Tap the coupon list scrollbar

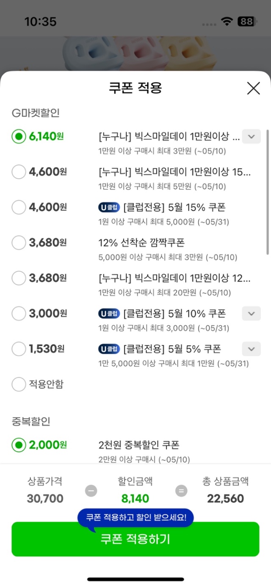[x=268, y=192]
